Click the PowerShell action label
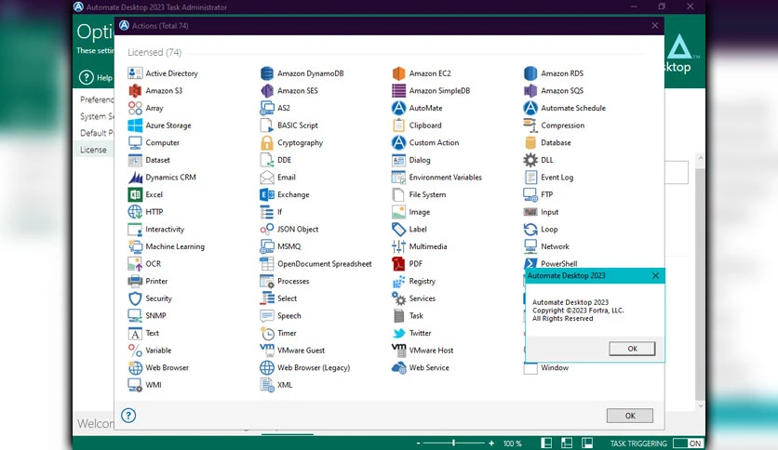The image size is (778, 450). pos(558,264)
